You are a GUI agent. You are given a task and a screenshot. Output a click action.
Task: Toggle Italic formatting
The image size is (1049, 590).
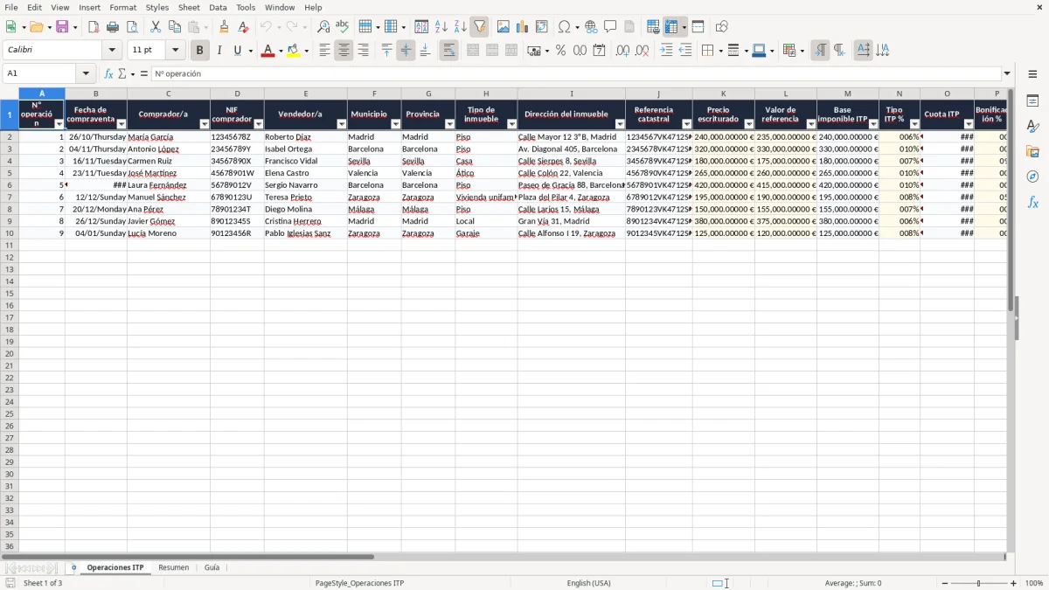pos(219,51)
